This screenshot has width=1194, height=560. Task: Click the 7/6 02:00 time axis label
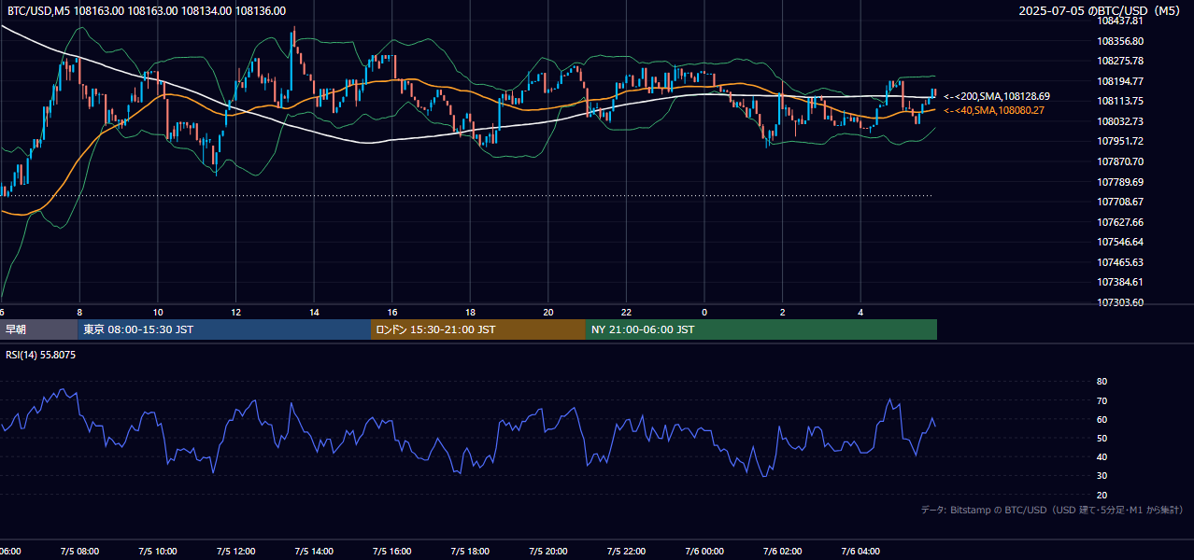coord(783,552)
